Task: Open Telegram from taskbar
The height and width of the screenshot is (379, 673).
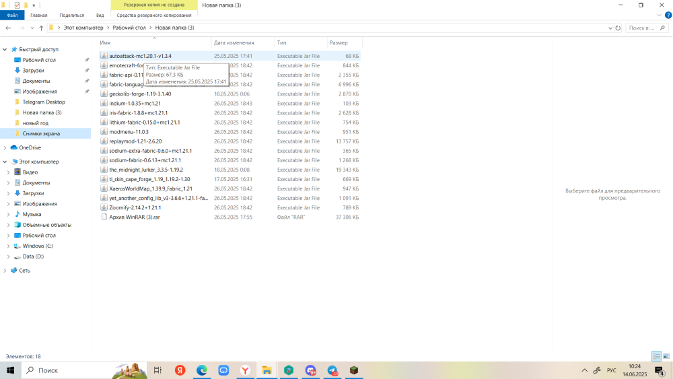Action: pyautogui.click(x=332, y=370)
